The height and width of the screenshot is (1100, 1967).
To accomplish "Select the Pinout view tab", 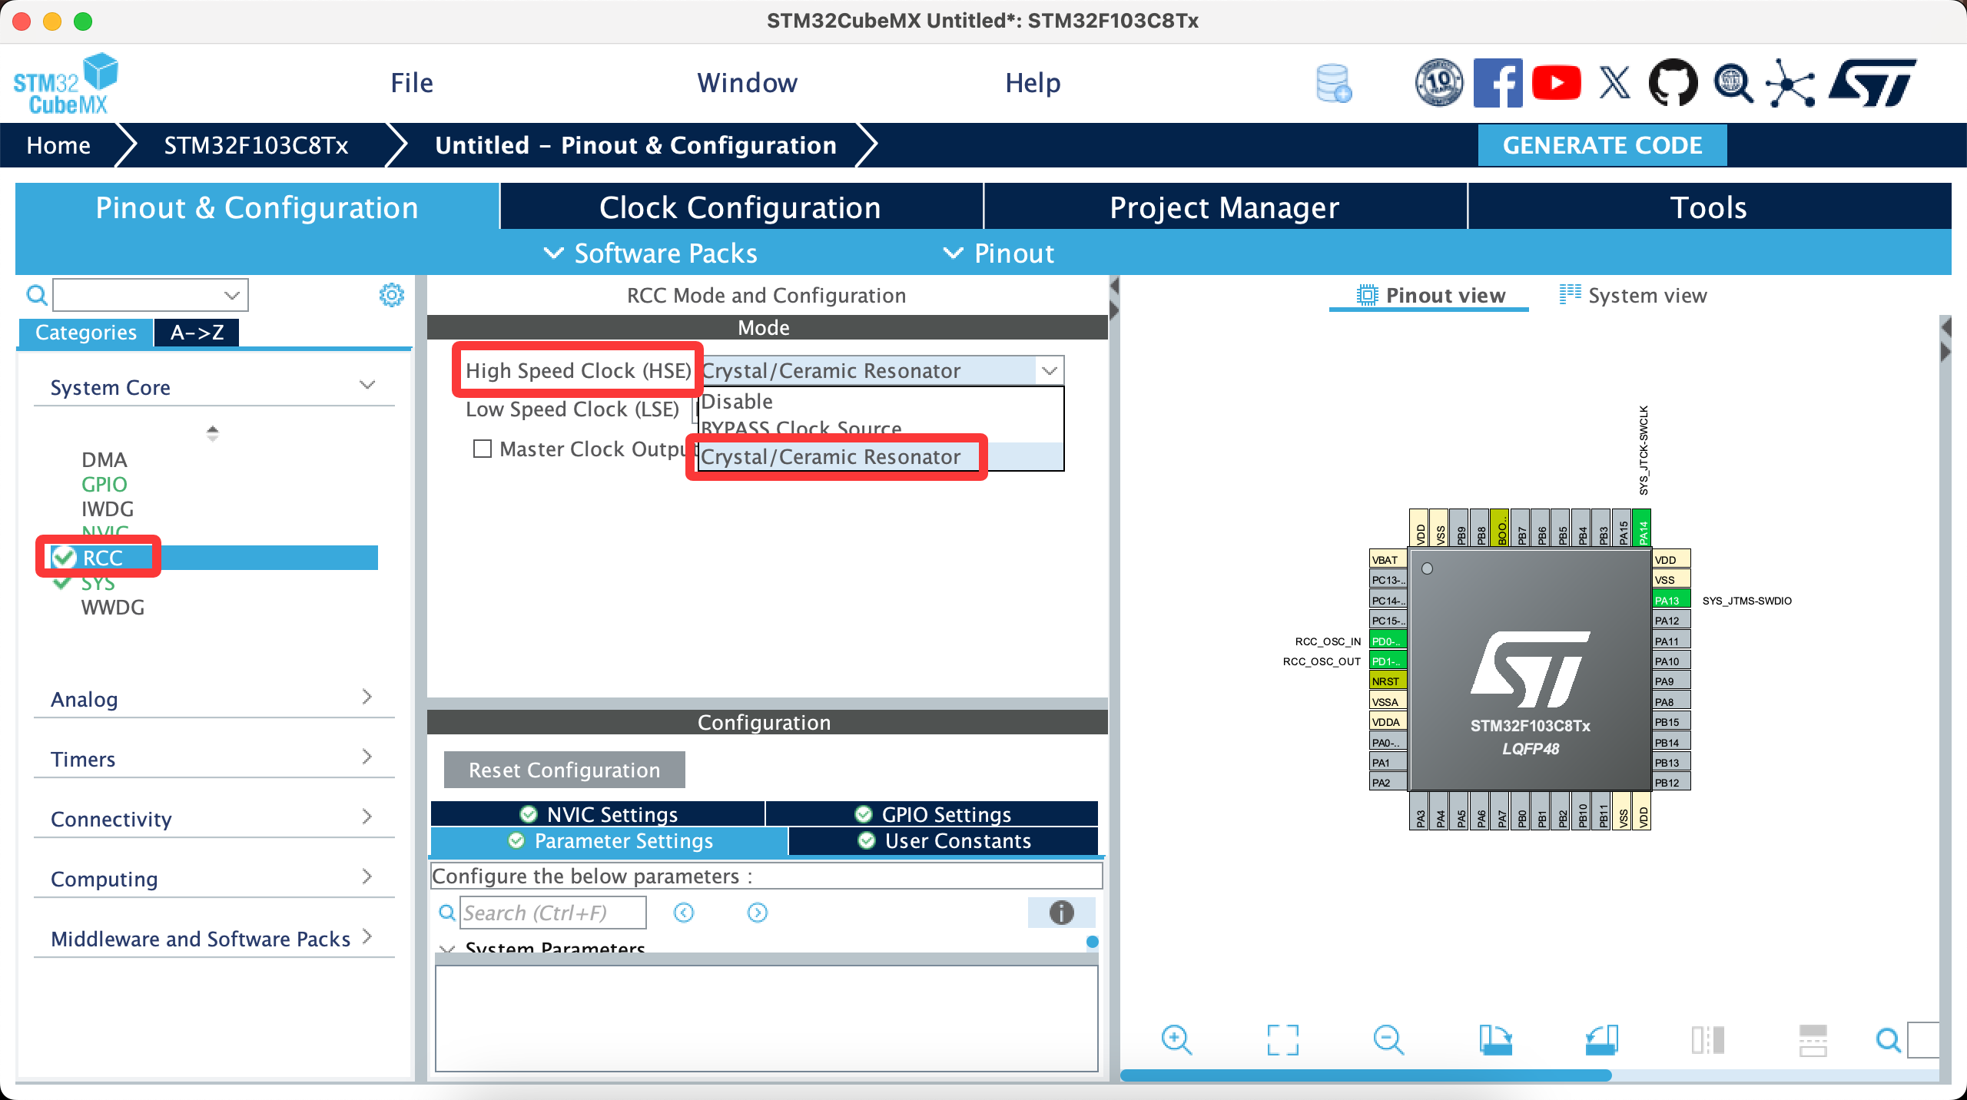I will (x=1431, y=295).
